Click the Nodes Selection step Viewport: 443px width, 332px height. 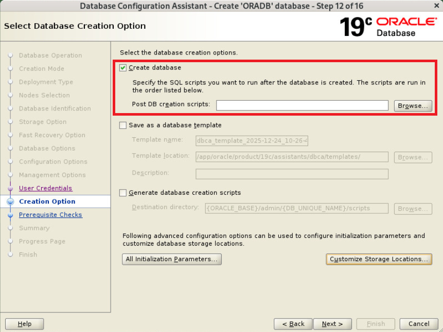click(x=44, y=95)
